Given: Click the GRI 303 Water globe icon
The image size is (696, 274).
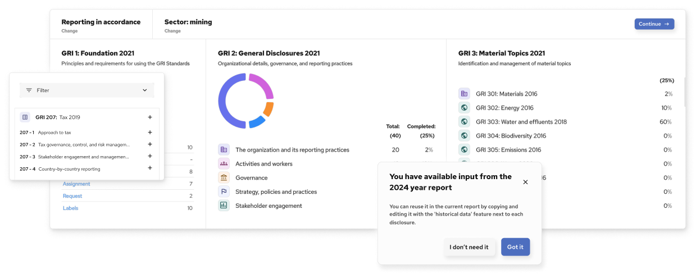Looking at the screenshot, I should (x=464, y=122).
